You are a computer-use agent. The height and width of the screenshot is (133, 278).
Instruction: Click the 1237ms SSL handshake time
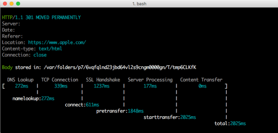pyautogui.click(x=103, y=86)
